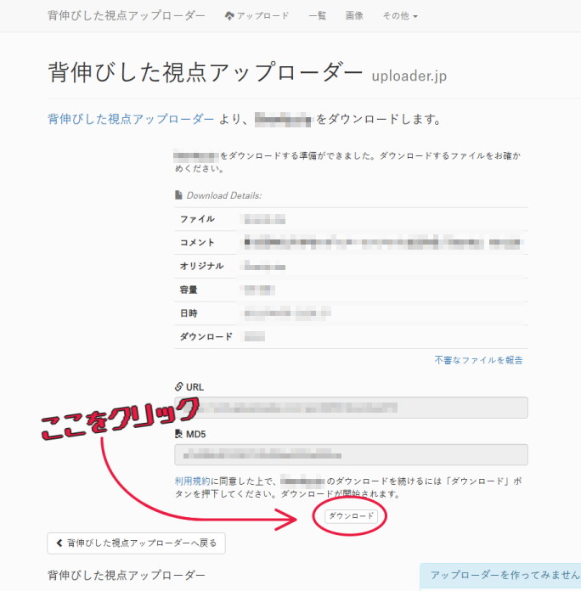Open the 利用規約 terms link
This screenshot has width=581, height=591.
coord(192,481)
